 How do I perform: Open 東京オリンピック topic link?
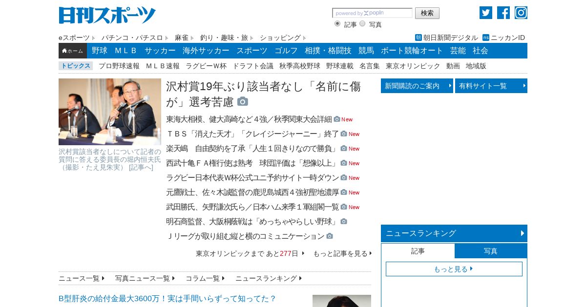pos(413,66)
